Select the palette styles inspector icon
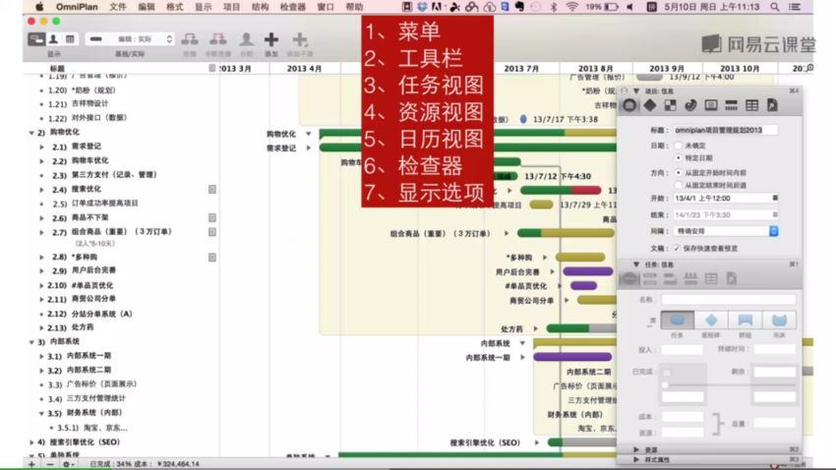Screen dimensions: 836x470 (x=690, y=105)
